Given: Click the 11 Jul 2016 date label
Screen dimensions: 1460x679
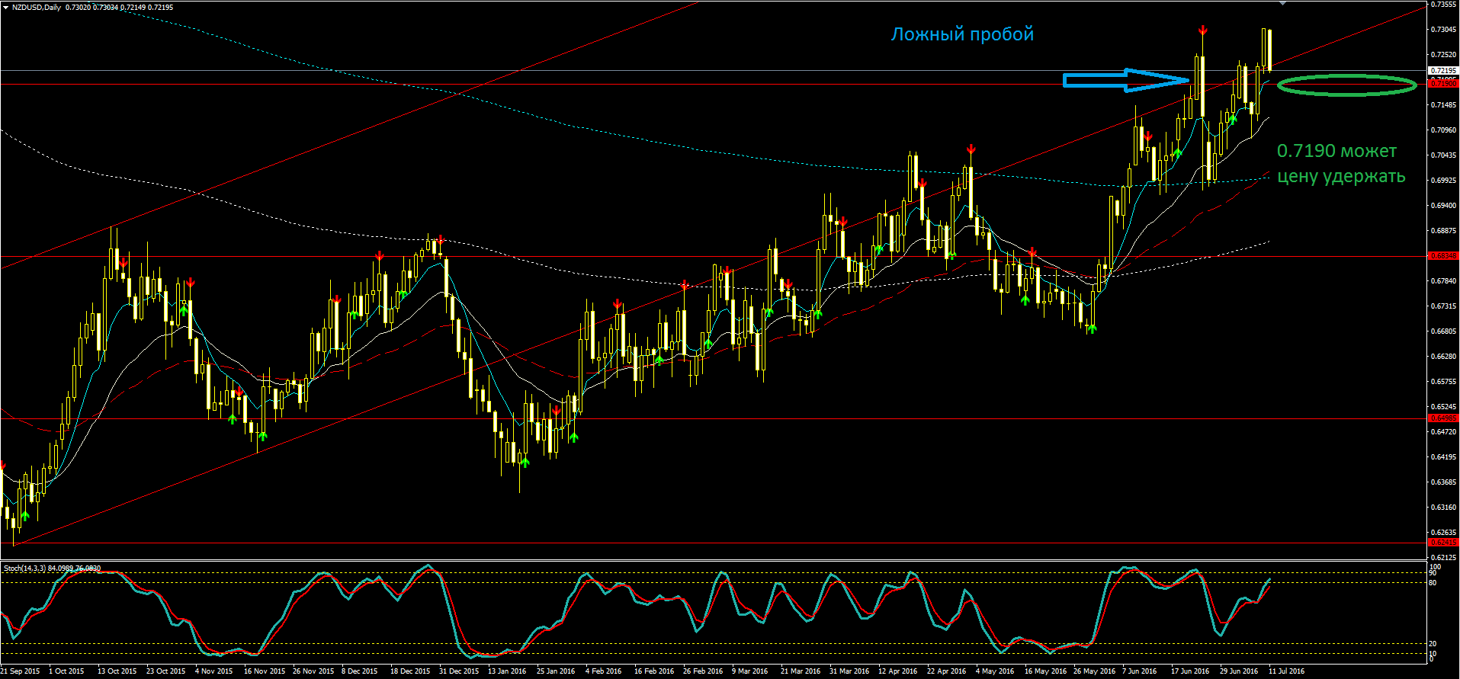Looking at the screenshot, I should click(1286, 671).
